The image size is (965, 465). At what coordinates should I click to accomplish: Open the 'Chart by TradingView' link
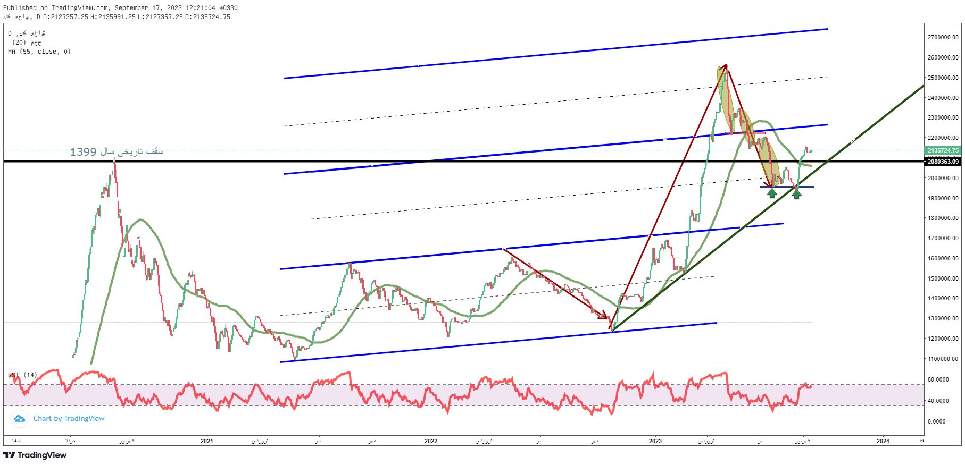tap(69, 419)
